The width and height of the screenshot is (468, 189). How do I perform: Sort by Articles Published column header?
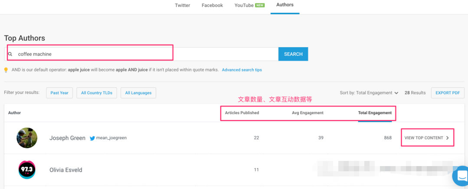pos(242,113)
